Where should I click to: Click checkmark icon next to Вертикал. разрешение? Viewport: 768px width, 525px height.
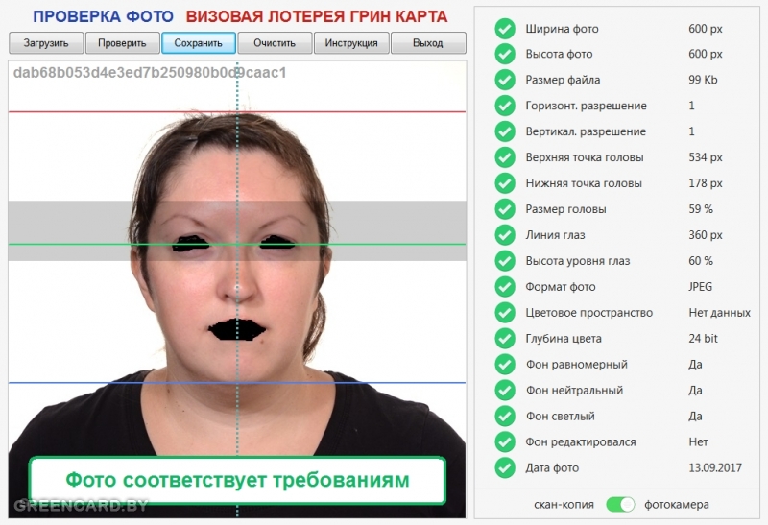tap(505, 131)
